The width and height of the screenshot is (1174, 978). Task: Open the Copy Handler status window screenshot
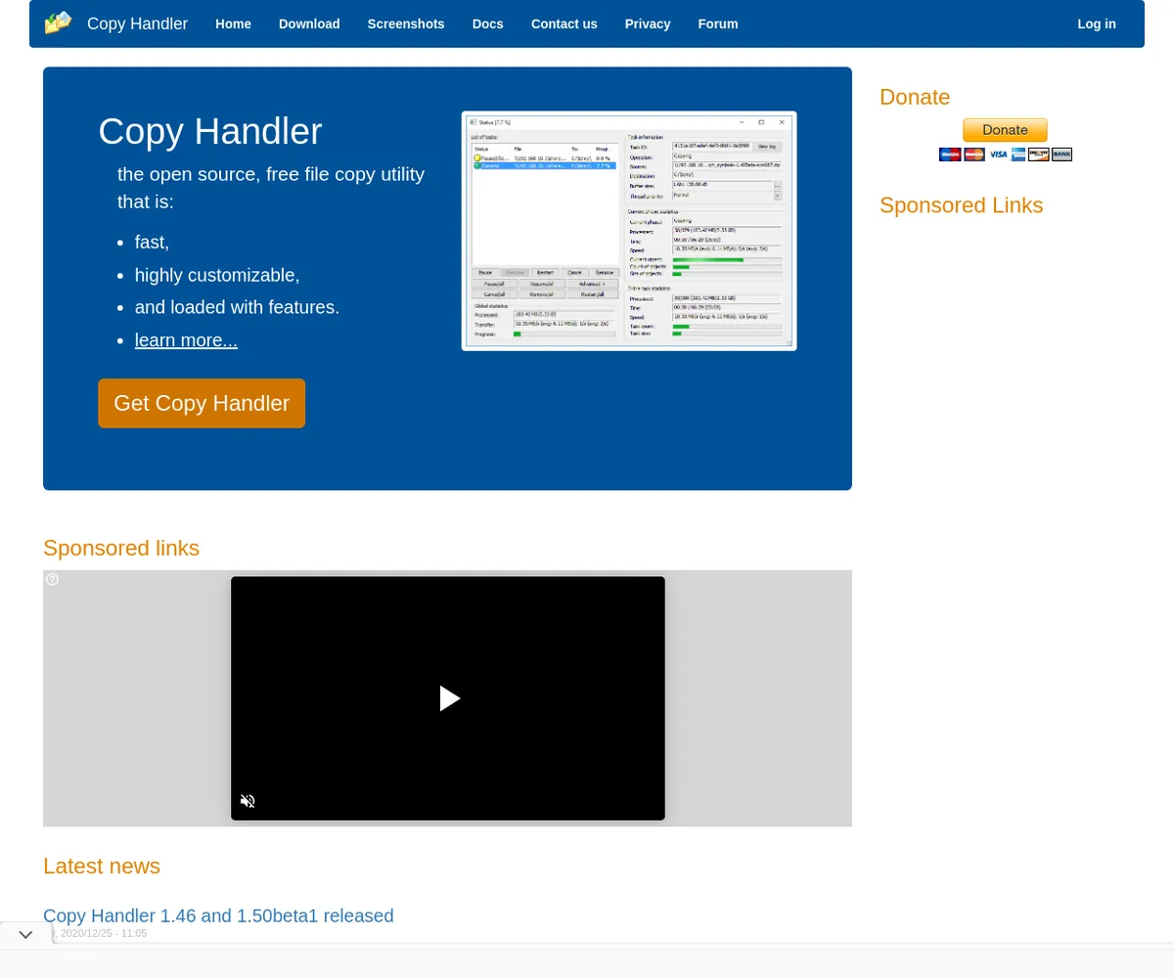629,231
